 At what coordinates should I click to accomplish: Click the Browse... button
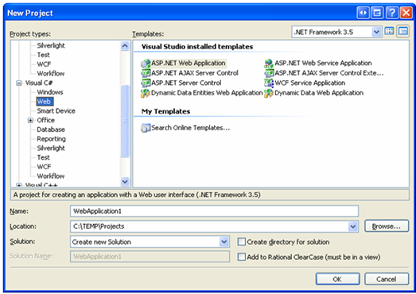click(387, 226)
